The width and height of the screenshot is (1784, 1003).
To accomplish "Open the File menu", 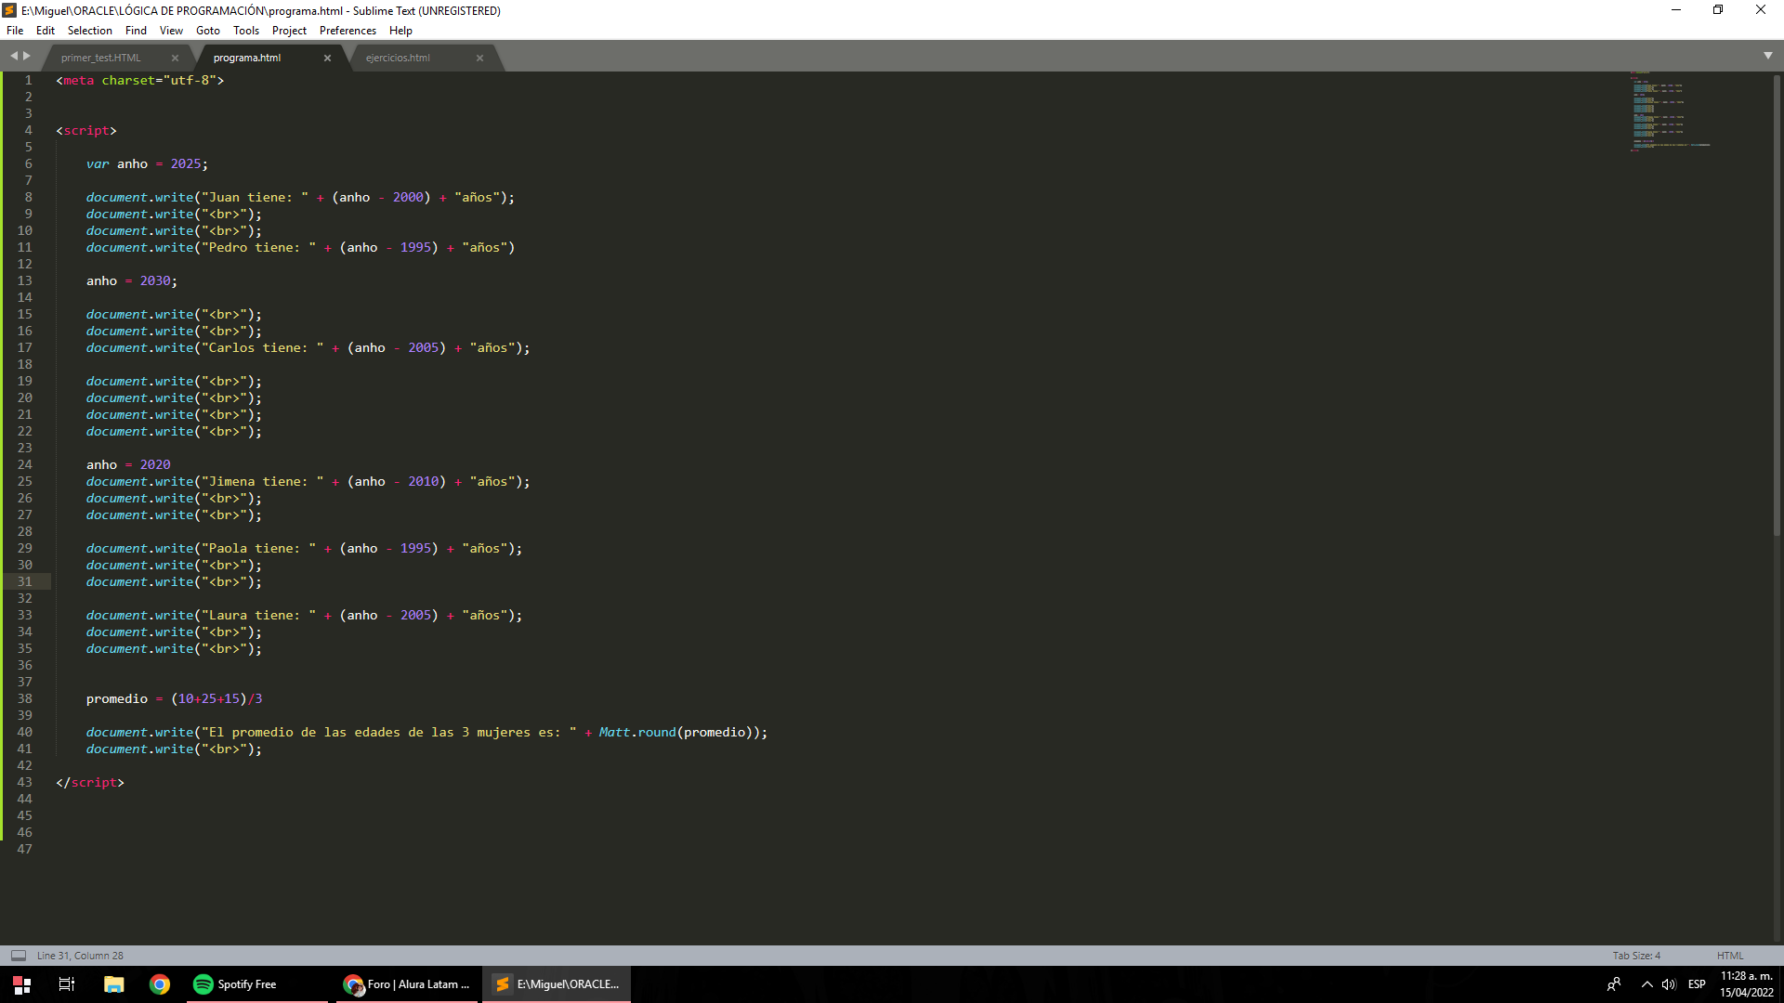I will (15, 31).
